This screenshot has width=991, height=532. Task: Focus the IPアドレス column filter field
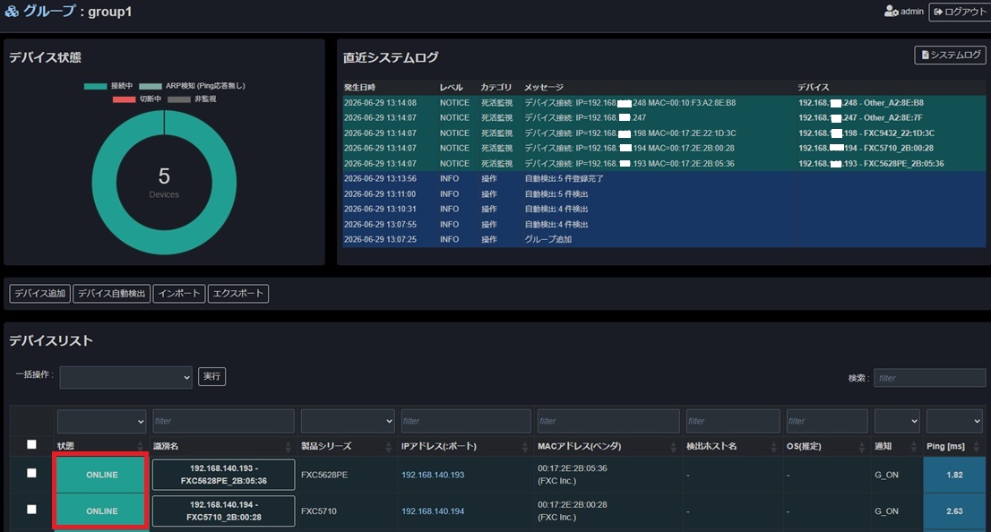coord(466,421)
